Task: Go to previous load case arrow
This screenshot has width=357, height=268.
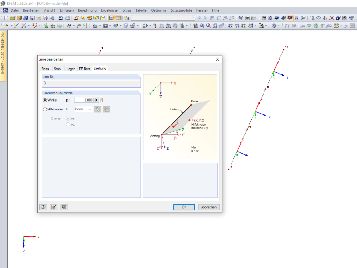Action: click(199, 18)
